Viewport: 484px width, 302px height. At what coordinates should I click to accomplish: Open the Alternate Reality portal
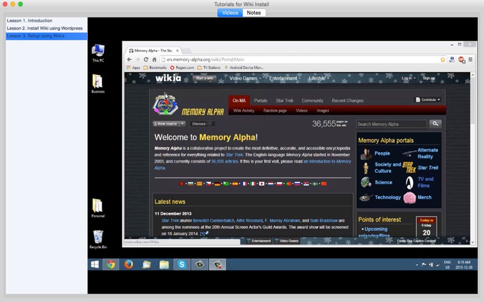428,153
